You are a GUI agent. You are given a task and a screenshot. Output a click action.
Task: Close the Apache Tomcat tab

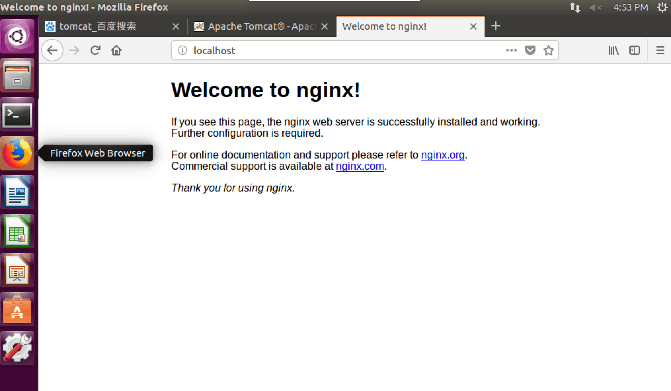click(x=325, y=26)
